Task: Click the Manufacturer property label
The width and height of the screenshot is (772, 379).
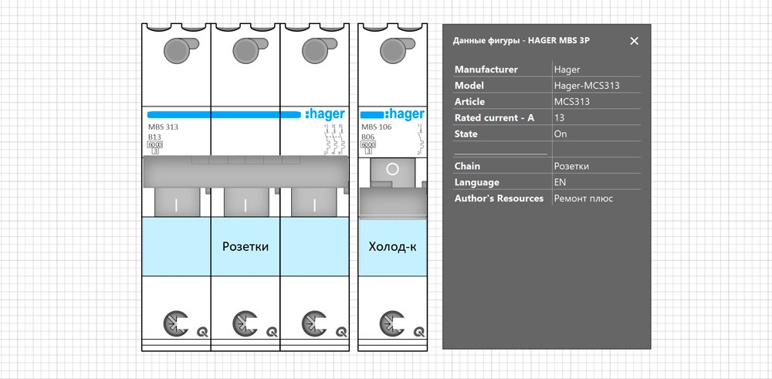Action: (x=486, y=69)
